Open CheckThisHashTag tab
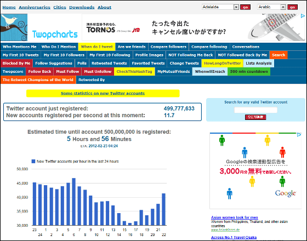 (x=134, y=71)
